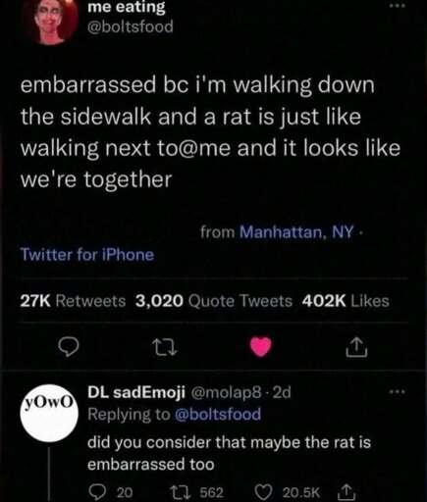Open the yOwO avatar of DL sadEmoji
The height and width of the screenshot is (502, 427).
click(49, 413)
